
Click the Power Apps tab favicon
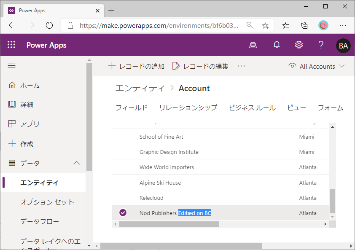pyautogui.click(x=11, y=11)
